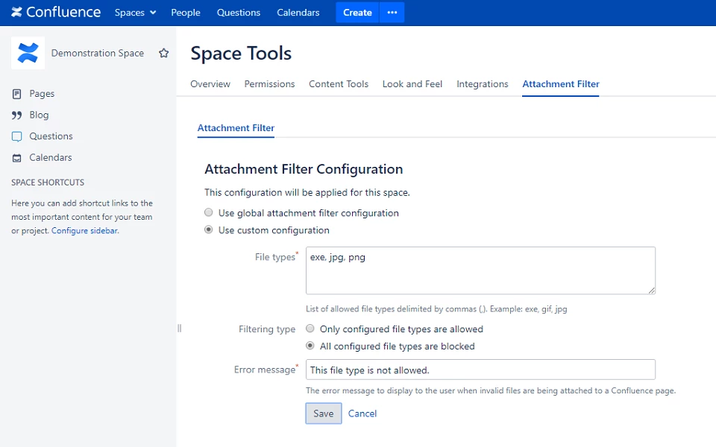Click the Cancel link
Image resolution: width=716 pixels, height=447 pixels.
click(x=362, y=413)
